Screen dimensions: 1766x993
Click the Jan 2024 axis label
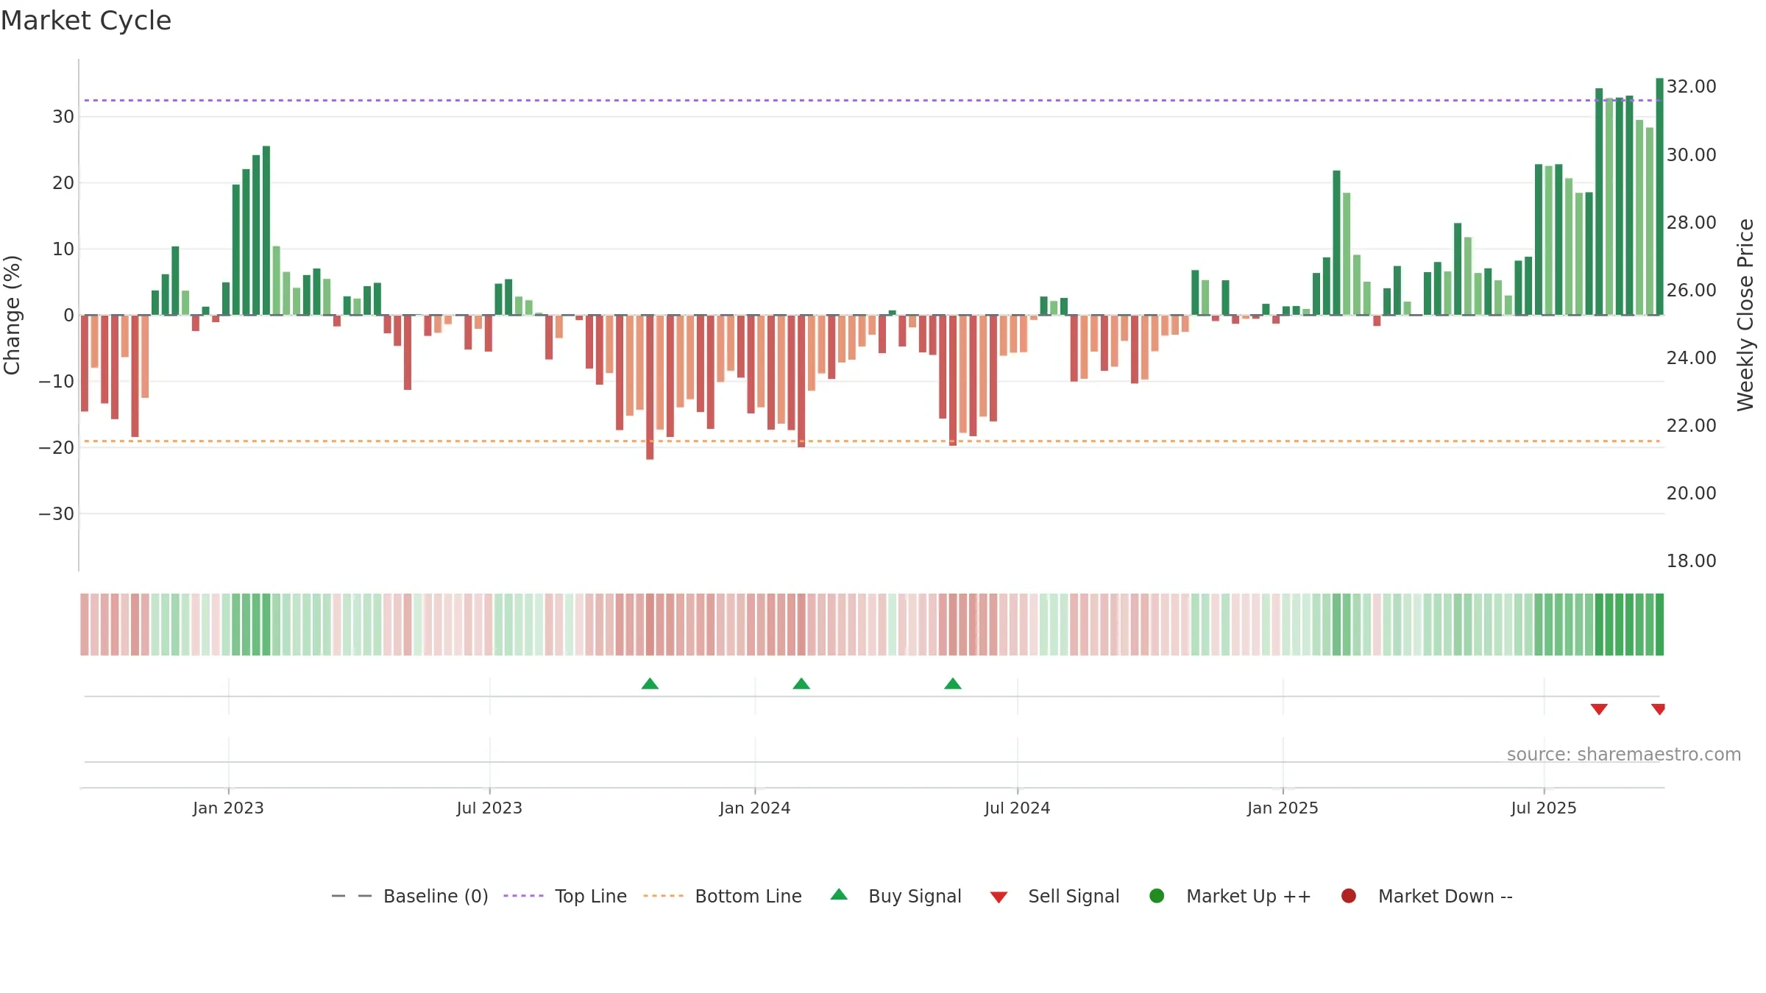[755, 808]
